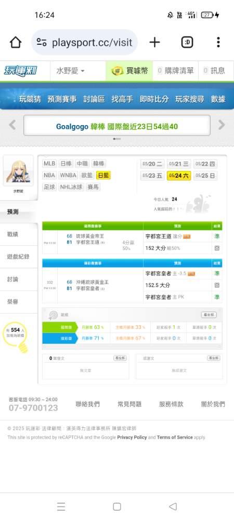Viewport: 234px width, 521px height.
Task: Open the browser three-dot menu
Action: [x=218, y=42]
